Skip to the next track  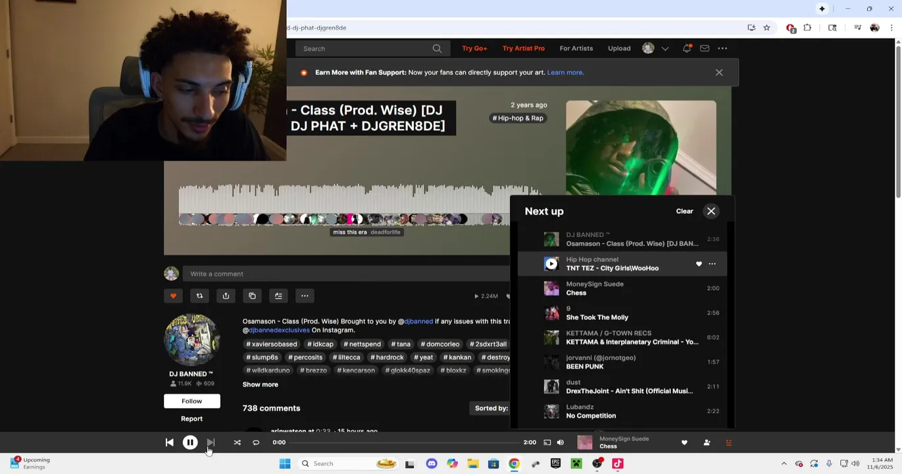click(211, 442)
